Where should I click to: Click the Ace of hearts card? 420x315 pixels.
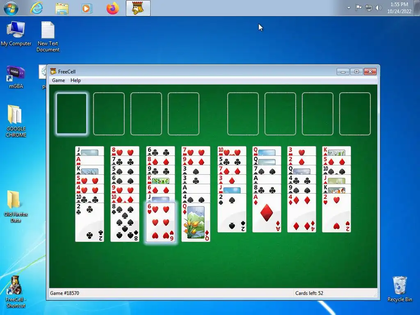click(89, 161)
